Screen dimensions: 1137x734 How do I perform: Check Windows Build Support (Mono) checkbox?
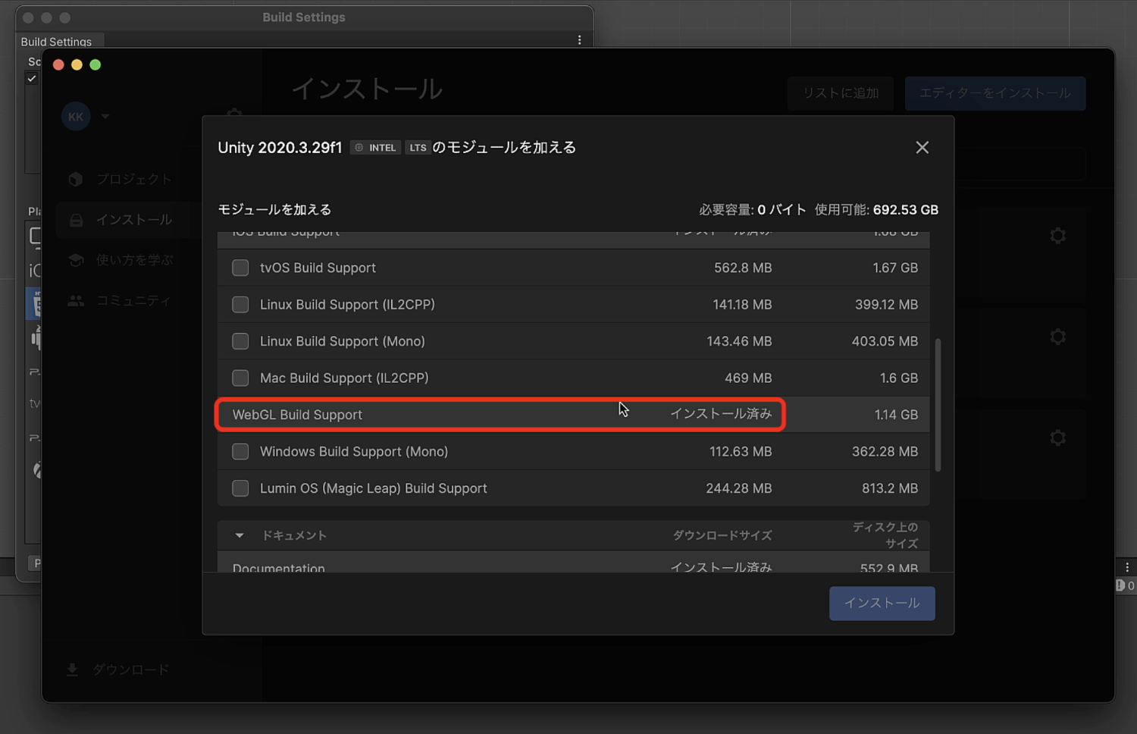pyautogui.click(x=240, y=451)
